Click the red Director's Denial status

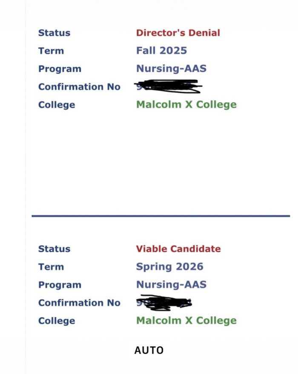(x=178, y=33)
